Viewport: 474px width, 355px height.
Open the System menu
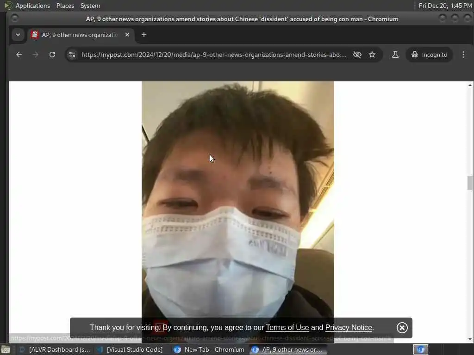pyautogui.click(x=90, y=6)
